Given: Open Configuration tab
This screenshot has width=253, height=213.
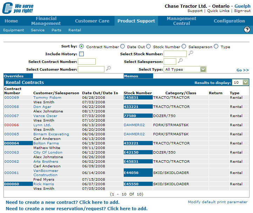Looking at the screenshot, I should point(229,21).
